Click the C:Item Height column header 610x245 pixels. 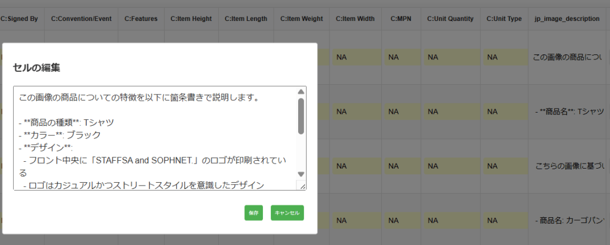(x=191, y=19)
